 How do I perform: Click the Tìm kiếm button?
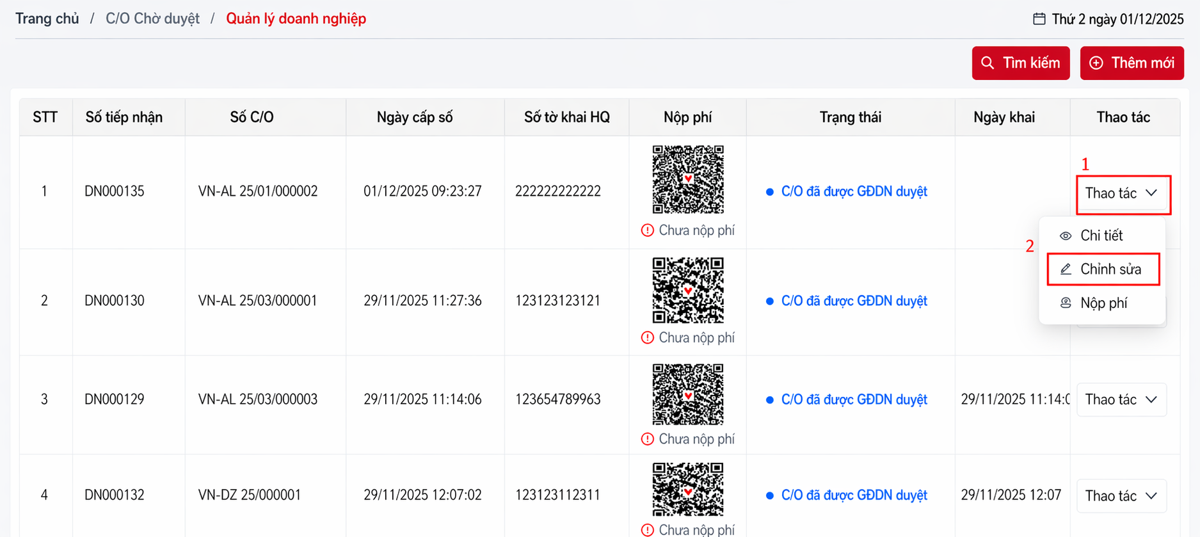pos(1021,63)
